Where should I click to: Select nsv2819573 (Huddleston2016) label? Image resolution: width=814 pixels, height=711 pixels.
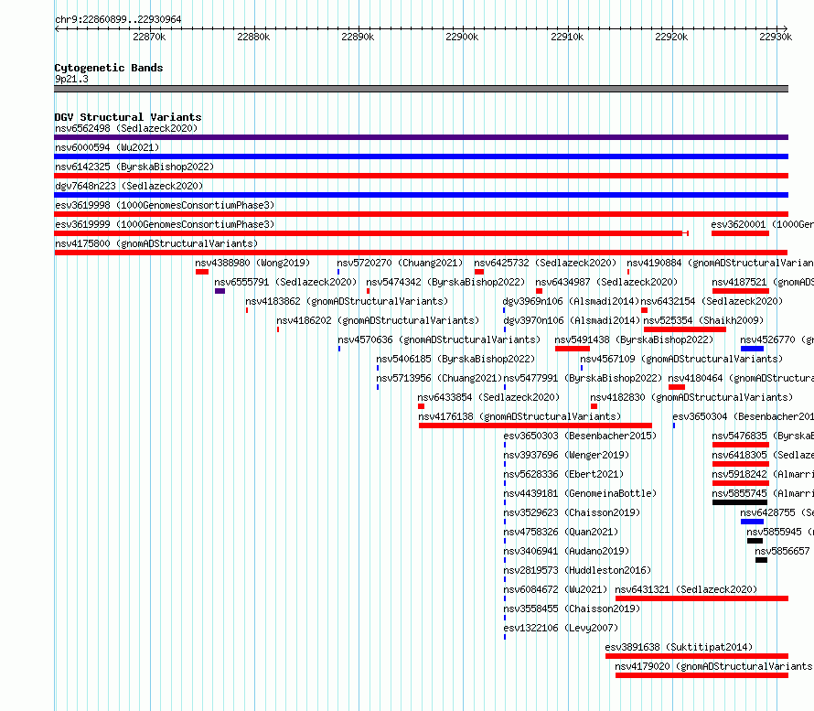coord(577,570)
